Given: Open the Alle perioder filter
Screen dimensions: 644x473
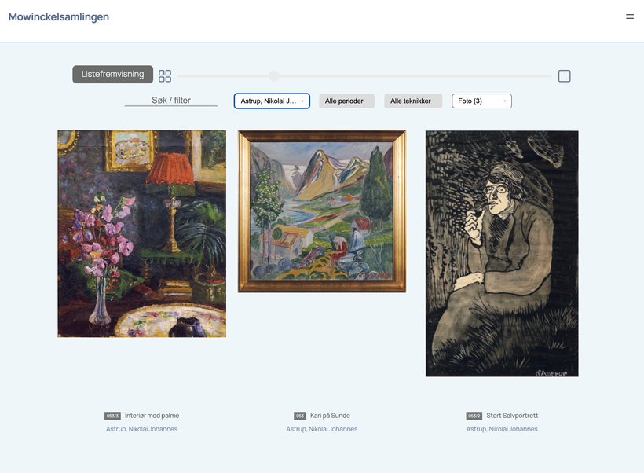Looking at the screenshot, I should 346,101.
